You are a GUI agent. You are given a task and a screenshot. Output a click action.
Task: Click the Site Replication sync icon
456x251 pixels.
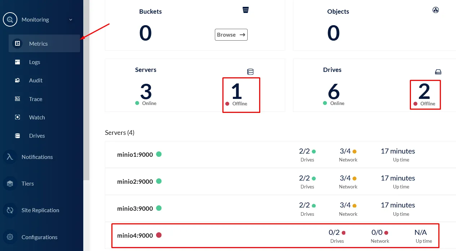click(10, 210)
